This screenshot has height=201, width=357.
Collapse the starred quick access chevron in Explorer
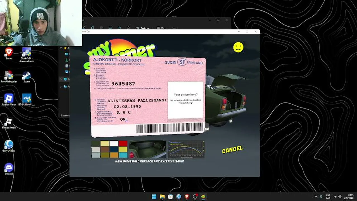point(61,48)
